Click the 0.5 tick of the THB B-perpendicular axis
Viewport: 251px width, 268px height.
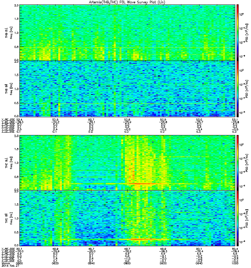pos(16,47)
